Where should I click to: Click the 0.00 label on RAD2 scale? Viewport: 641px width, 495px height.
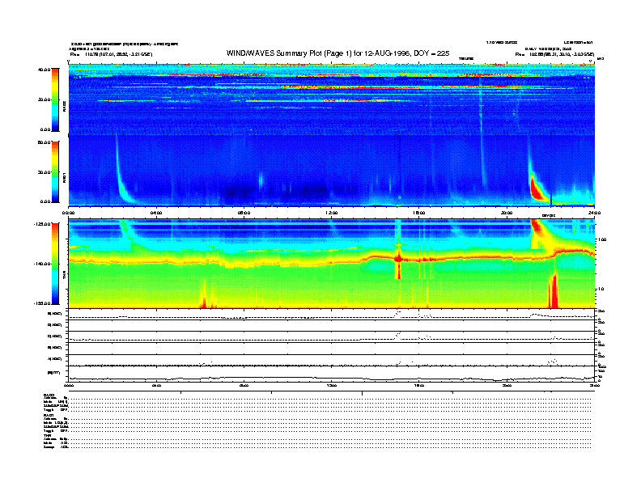[x=45, y=130]
